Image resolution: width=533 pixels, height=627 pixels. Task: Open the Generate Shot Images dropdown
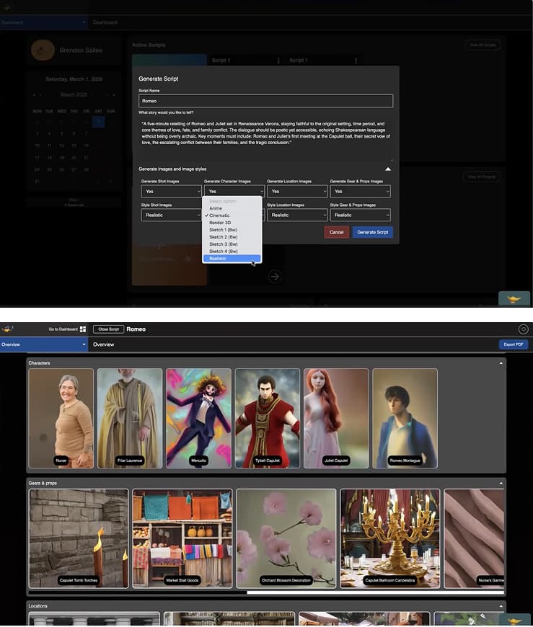click(171, 192)
